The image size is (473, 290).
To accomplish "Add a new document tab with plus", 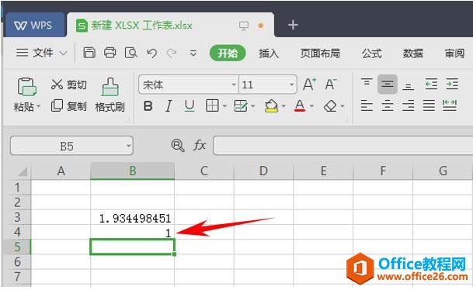I will tap(293, 25).
